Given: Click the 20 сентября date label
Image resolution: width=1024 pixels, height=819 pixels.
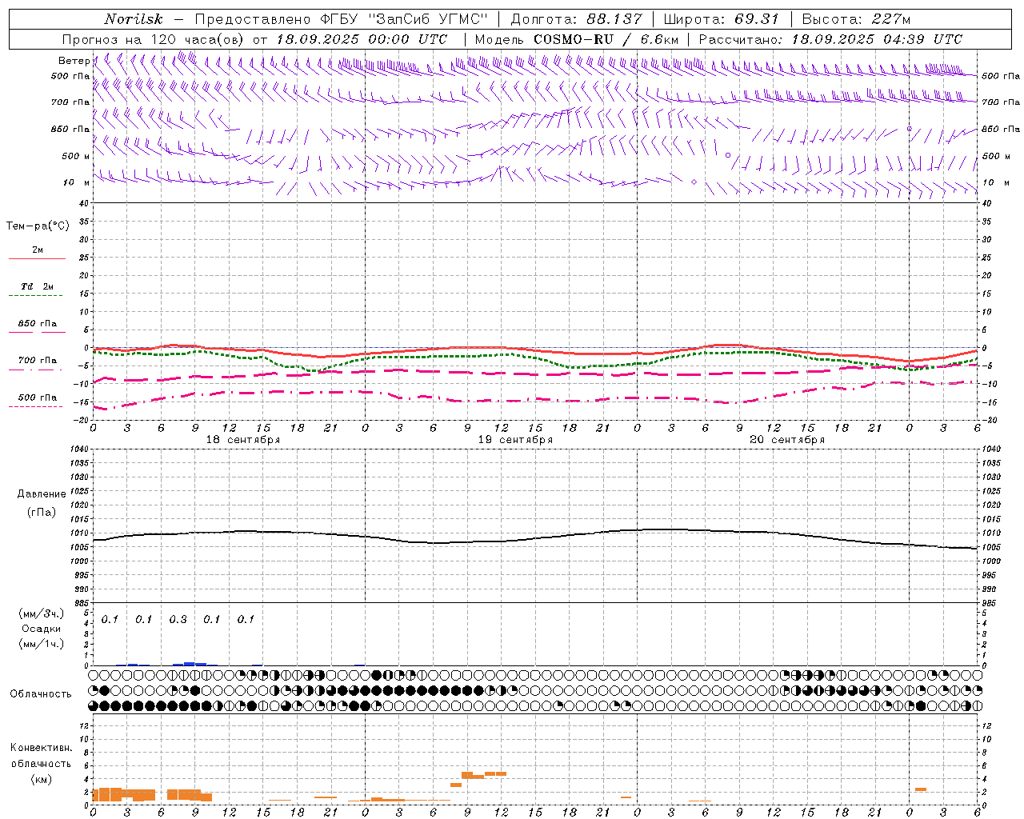Looking at the screenshot, I should pyautogui.click(x=787, y=440).
